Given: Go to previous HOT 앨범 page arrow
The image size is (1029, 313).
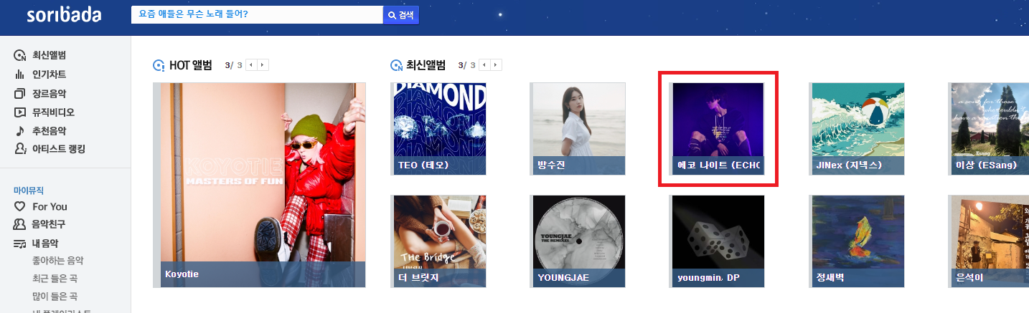Looking at the screenshot, I should (x=251, y=65).
